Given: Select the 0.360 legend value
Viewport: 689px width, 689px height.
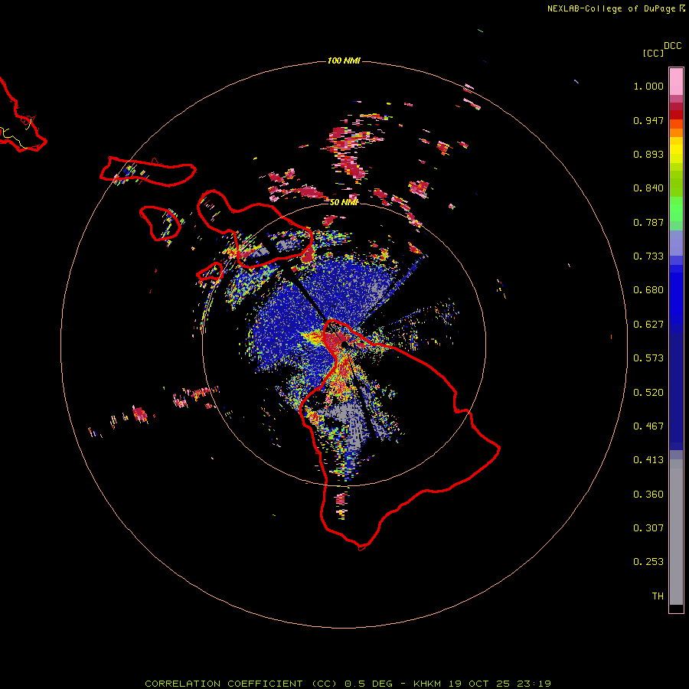Looking at the screenshot, I should point(648,495).
